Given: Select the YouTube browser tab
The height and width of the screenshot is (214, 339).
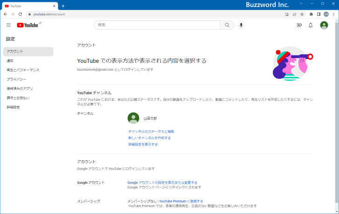Looking at the screenshot, I should pyautogui.click(x=30, y=6).
